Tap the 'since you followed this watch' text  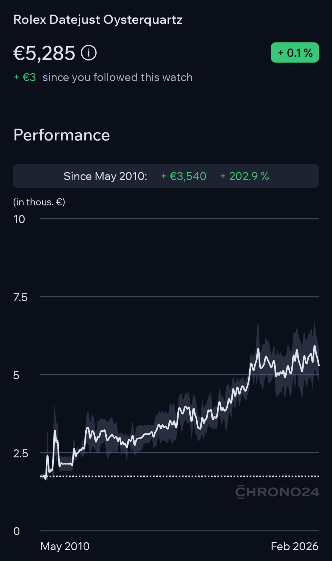pyautogui.click(x=117, y=77)
